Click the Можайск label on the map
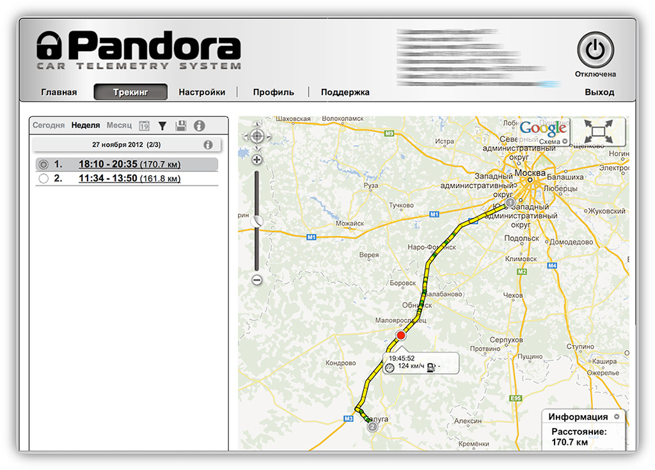Viewport: 655px width, 470px height. tap(350, 224)
